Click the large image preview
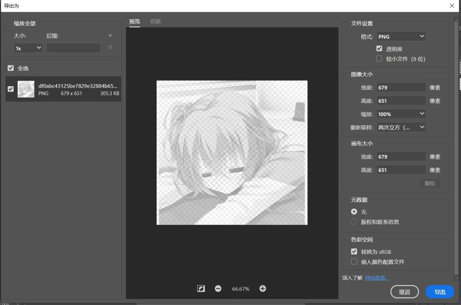 tap(232, 153)
